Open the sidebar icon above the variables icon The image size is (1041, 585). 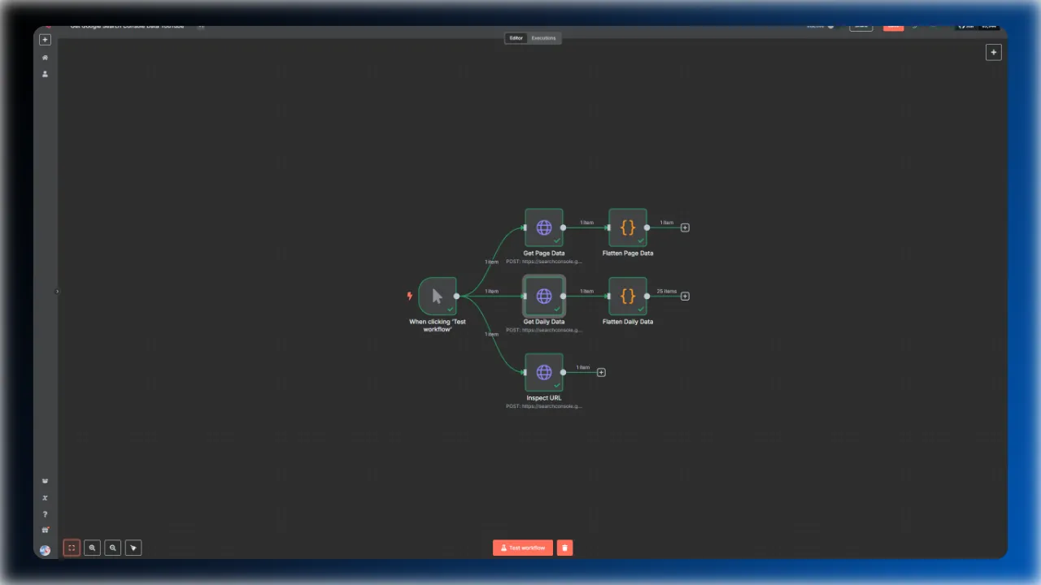pos(45,481)
